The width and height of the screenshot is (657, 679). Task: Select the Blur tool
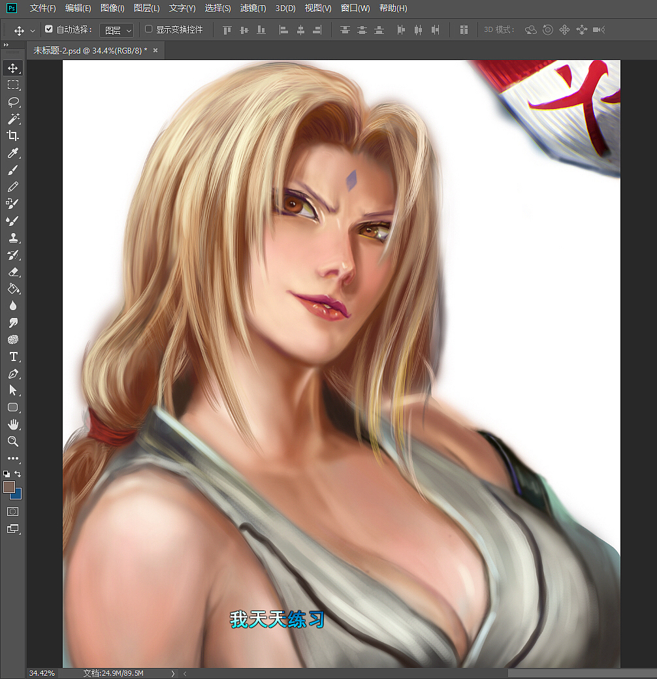click(12, 306)
